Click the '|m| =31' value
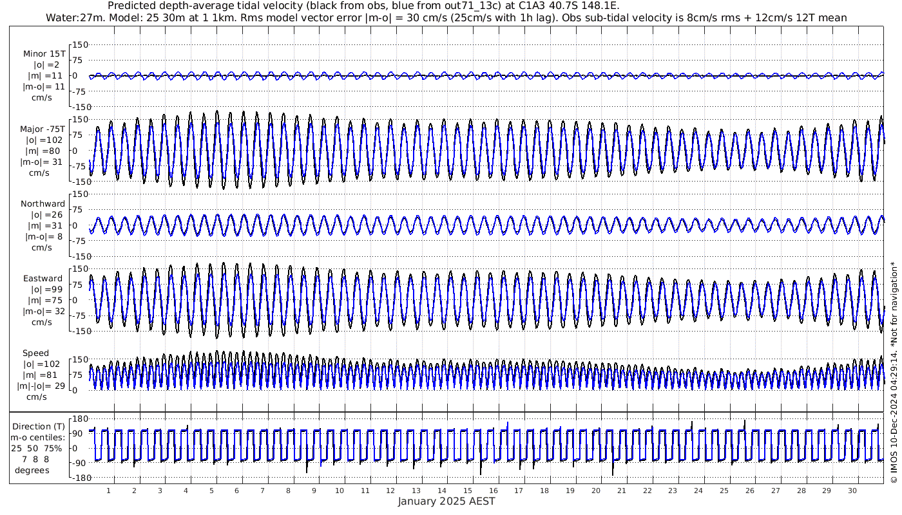 pos(44,226)
